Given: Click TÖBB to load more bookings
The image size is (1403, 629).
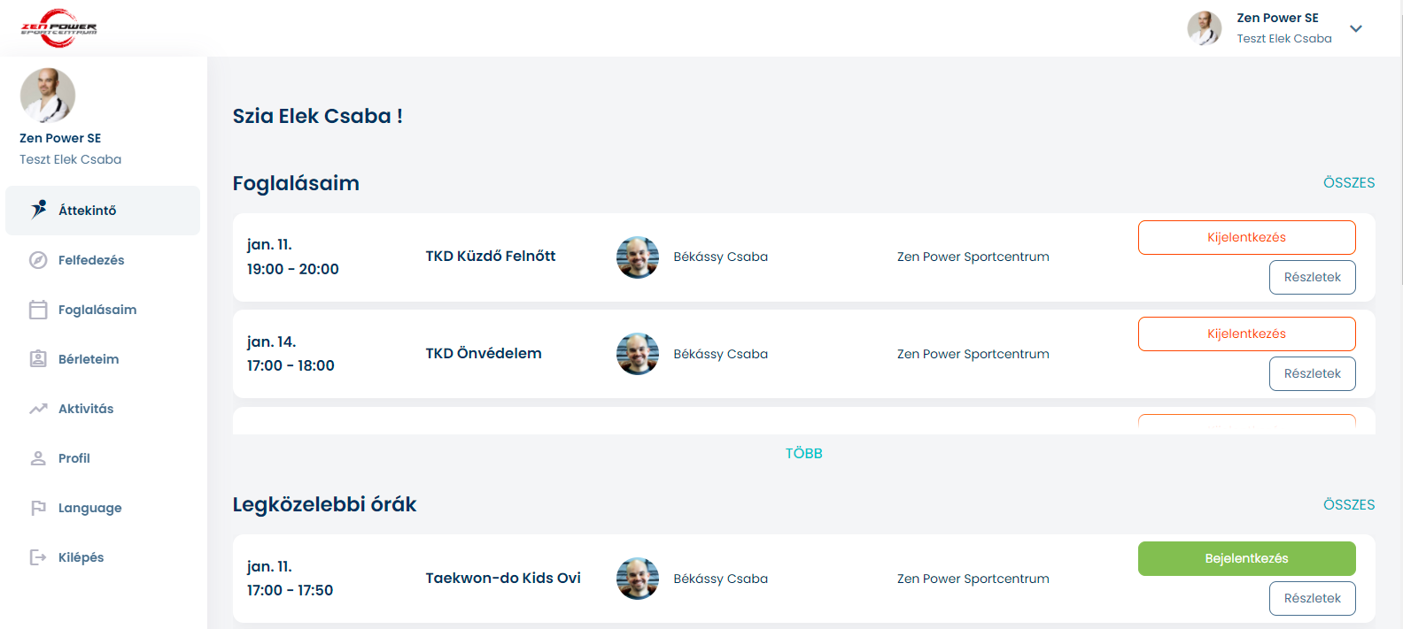Looking at the screenshot, I should click(803, 453).
